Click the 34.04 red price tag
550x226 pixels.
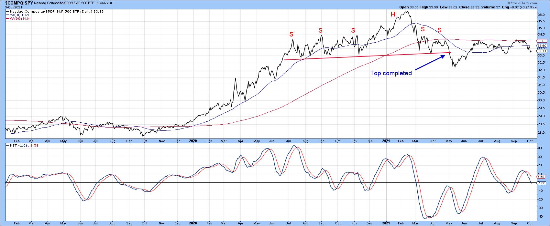pos(541,41)
